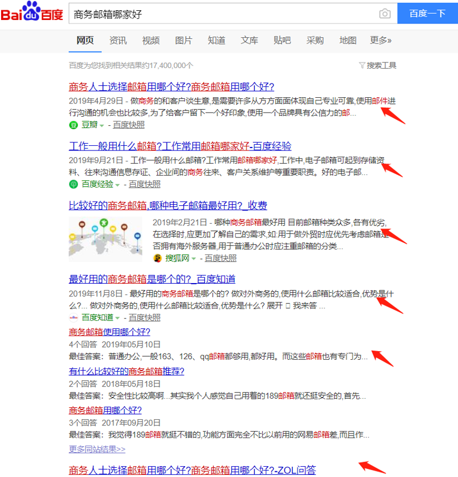Switch to the 地图 tab
Image resolution: width=458 pixels, height=477 pixels.
click(x=348, y=40)
